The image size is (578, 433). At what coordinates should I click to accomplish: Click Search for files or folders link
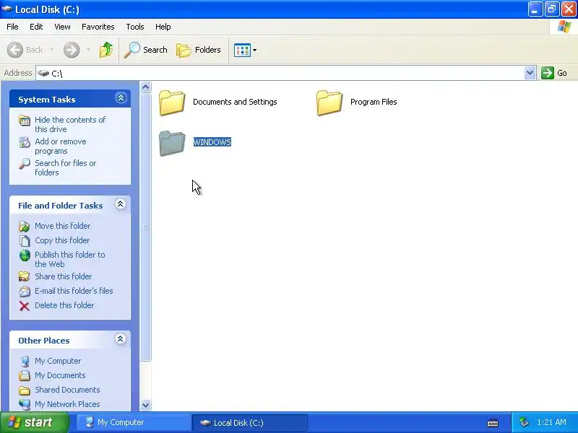coord(66,167)
